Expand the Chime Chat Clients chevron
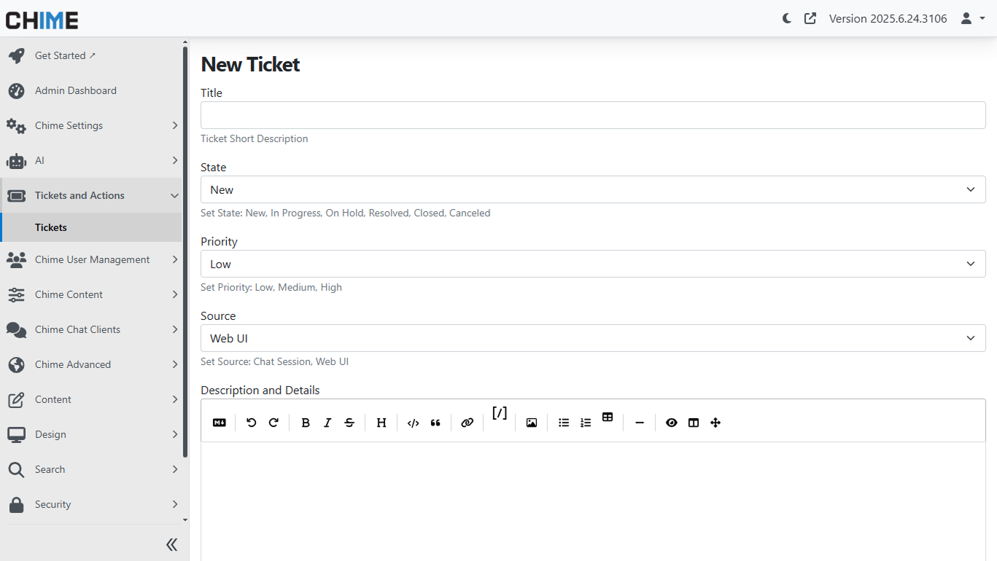This screenshot has height=561, width=997. [x=175, y=329]
